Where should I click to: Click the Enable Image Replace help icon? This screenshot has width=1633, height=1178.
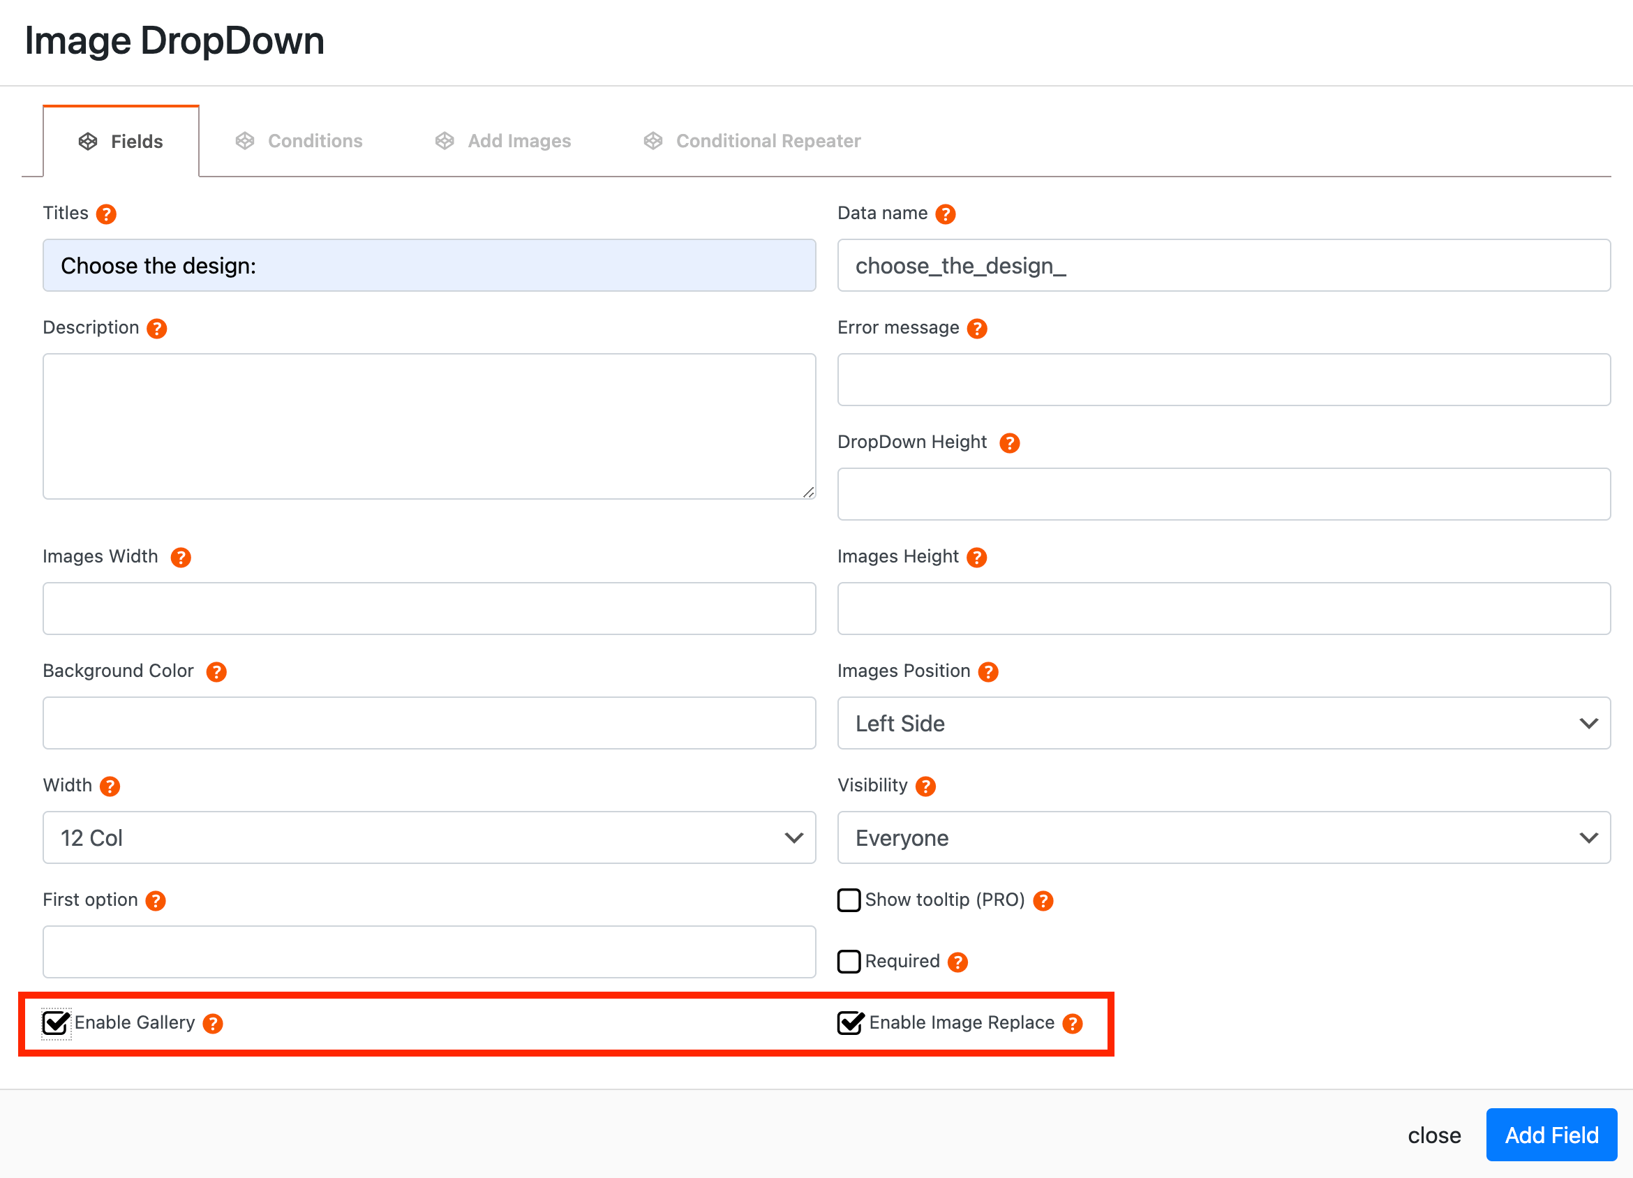(1072, 1023)
